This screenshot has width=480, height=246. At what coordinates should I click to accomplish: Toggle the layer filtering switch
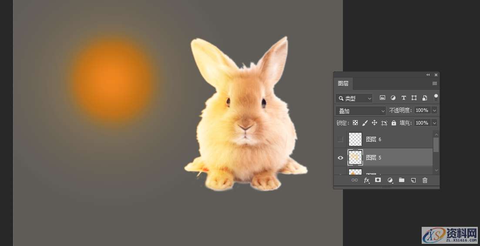tap(436, 98)
